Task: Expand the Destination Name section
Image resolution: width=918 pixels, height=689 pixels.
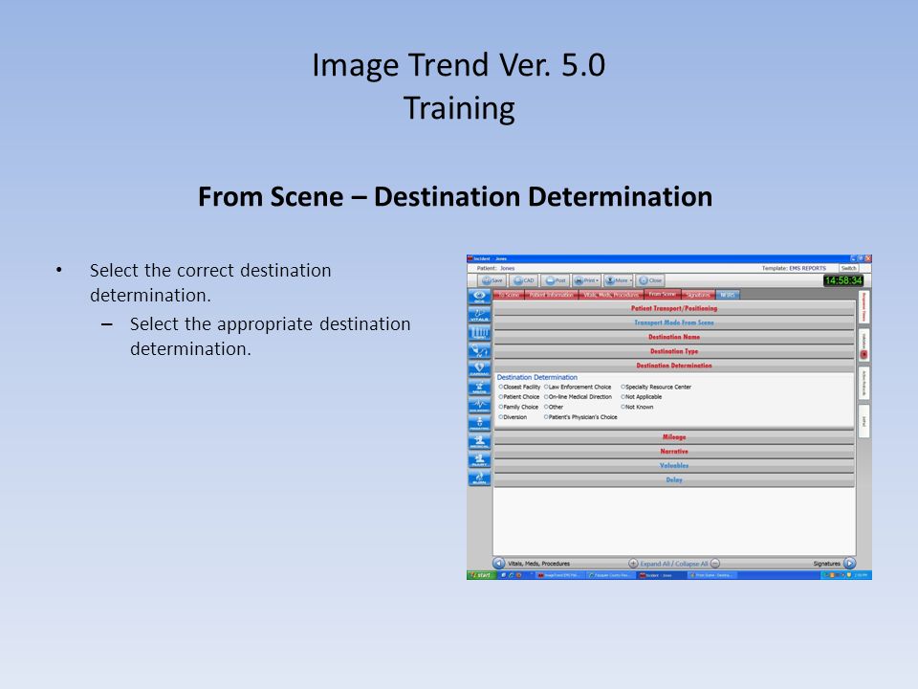Action: [x=674, y=337]
